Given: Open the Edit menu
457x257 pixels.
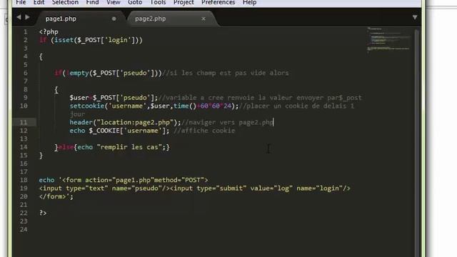Looking at the screenshot, I should [x=39, y=3].
